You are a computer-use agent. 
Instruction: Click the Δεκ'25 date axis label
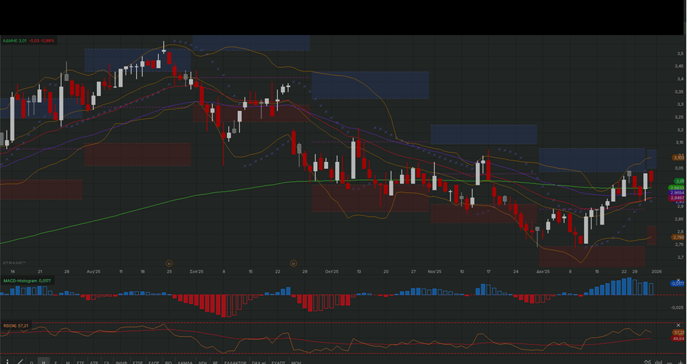click(543, 272)
